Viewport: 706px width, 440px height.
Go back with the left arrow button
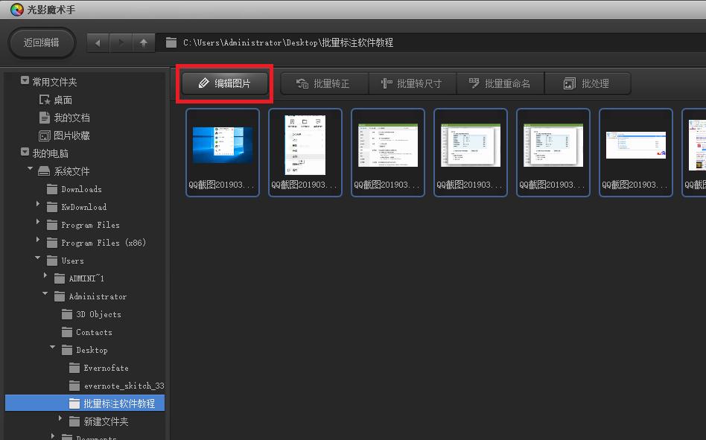[x=98, y=42]
